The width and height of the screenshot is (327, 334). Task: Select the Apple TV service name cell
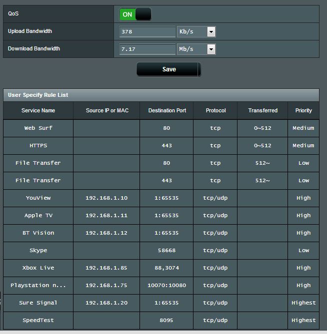(38, 215)
